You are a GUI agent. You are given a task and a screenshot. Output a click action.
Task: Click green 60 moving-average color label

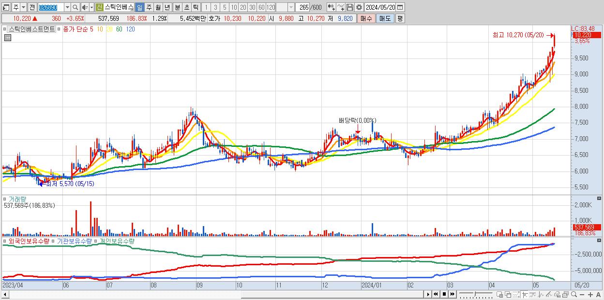[119, 29]
